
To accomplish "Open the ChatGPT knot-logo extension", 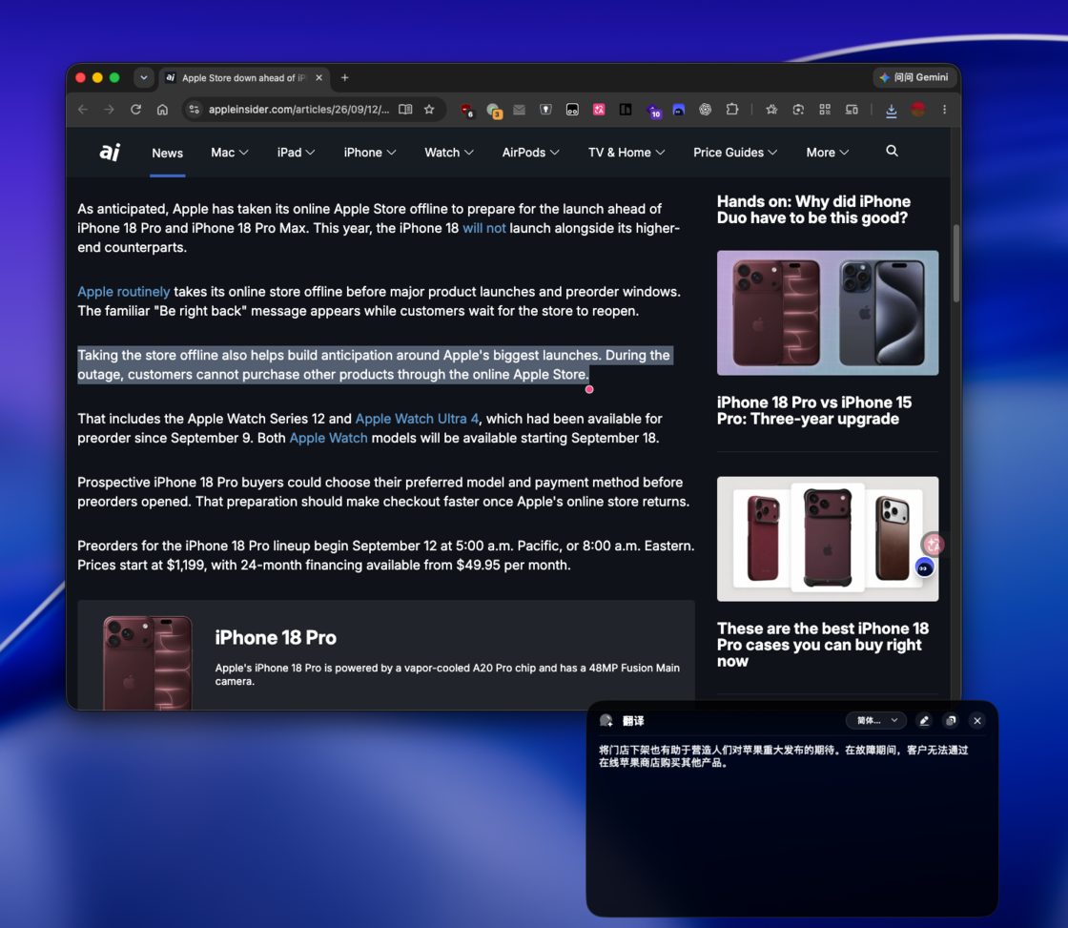I will (705, 109).
